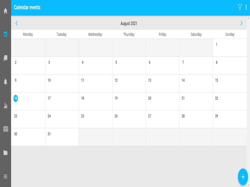This screenshot has width=250, height=187.
Task: Select day 15 in the calendar
Action: [x=230, y=84]
